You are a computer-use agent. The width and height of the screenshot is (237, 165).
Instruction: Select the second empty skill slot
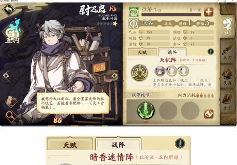pyautogui.click(x=190, y=111)
